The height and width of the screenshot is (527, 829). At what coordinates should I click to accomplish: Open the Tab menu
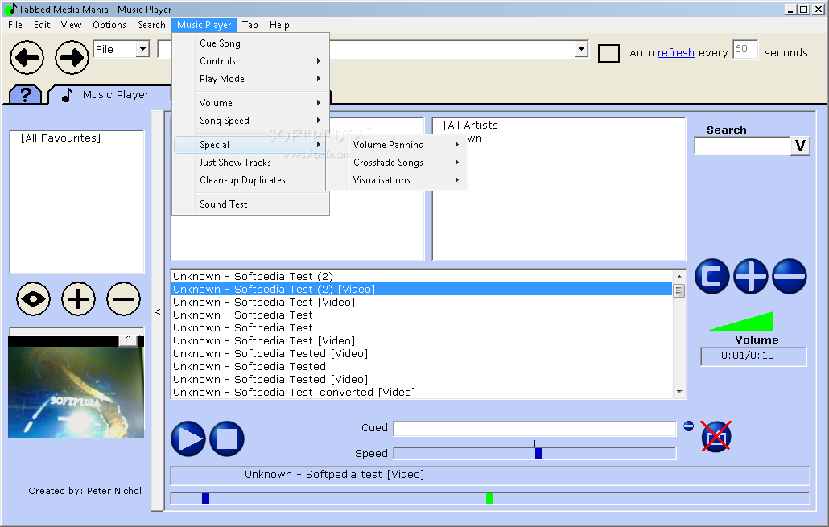(250, 25)
